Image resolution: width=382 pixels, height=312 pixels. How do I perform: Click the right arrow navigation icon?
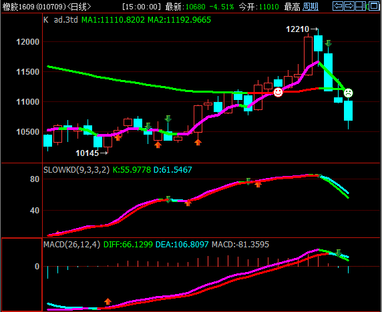[349, 6]
